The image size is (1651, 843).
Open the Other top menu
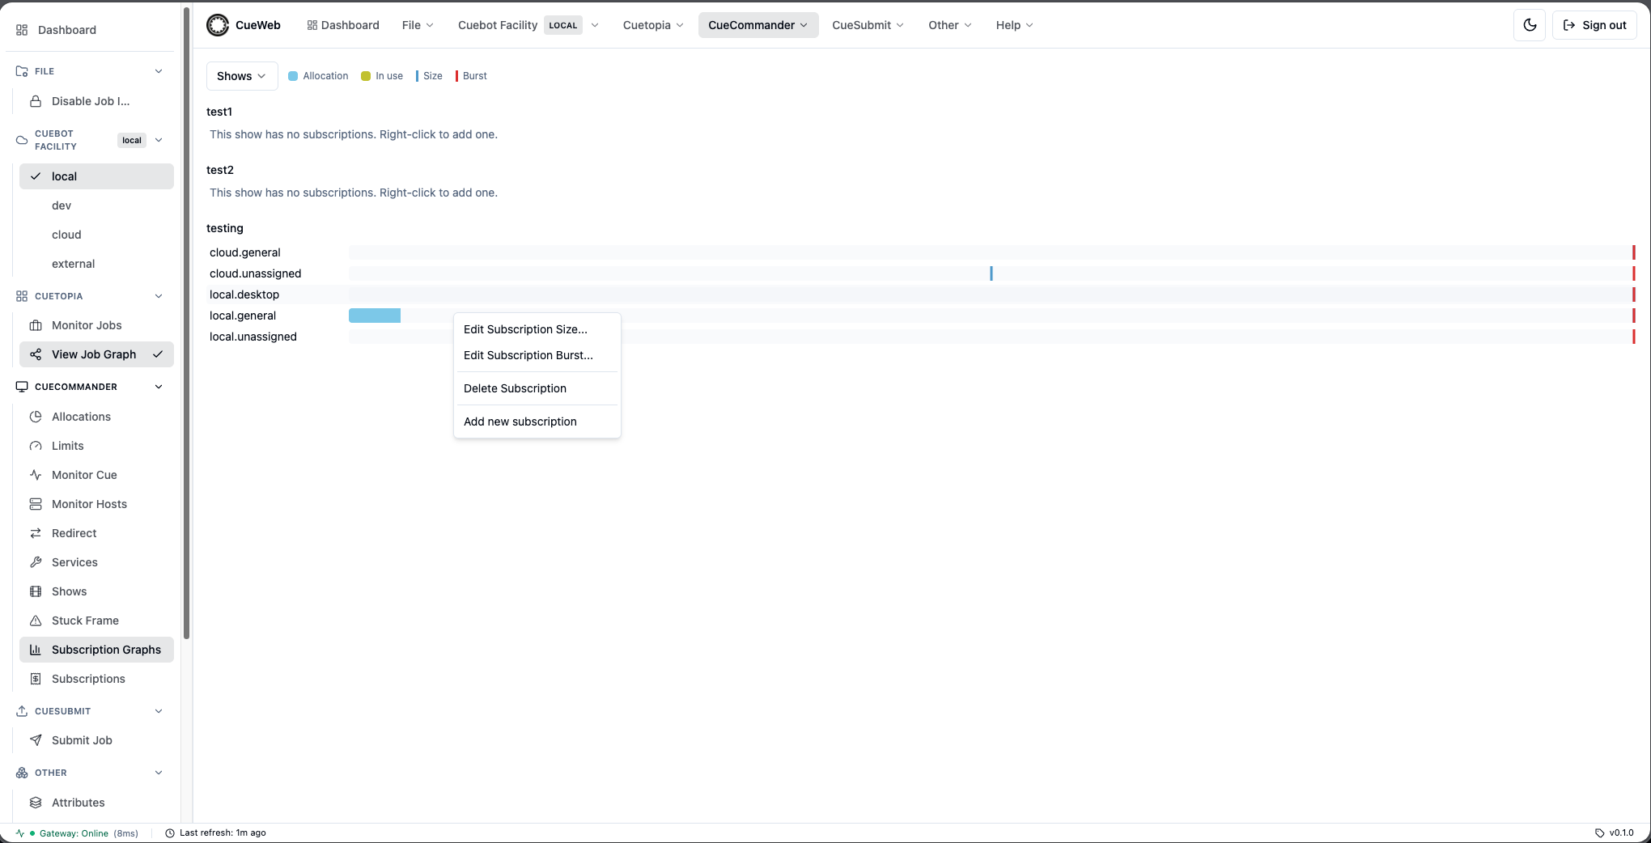point(950,25)
